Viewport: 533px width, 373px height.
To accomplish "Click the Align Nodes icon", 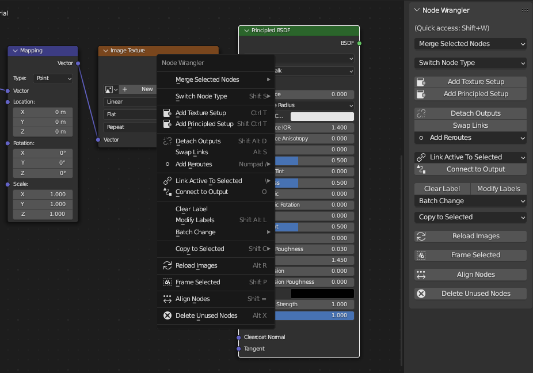I will point(420,275).
